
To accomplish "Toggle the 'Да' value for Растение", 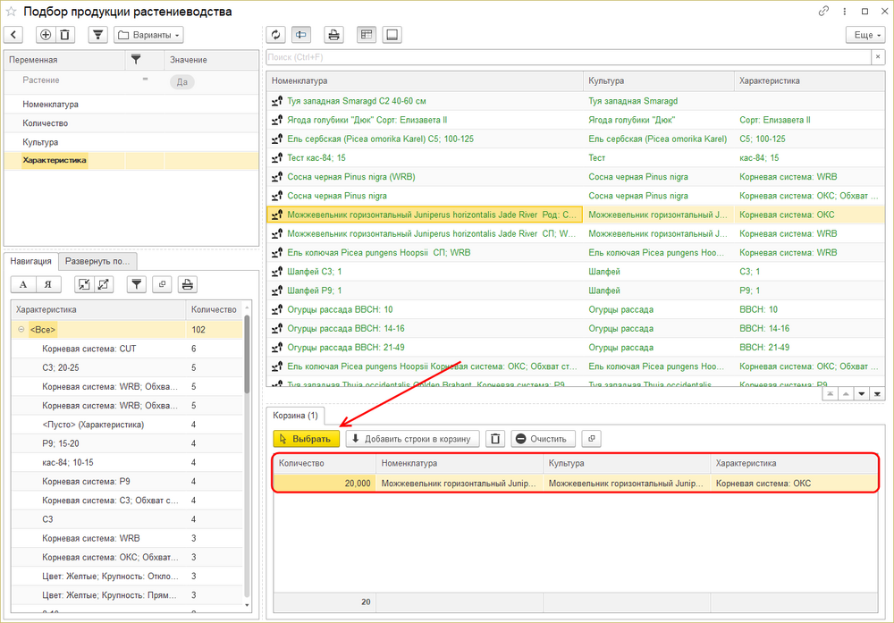I will coord(181,81).
